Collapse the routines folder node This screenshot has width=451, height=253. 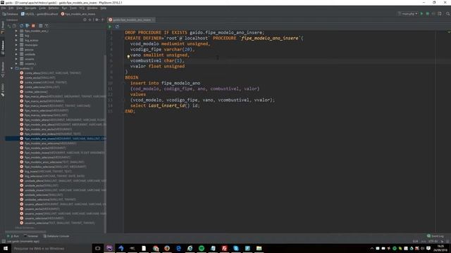tap(11, 68)
